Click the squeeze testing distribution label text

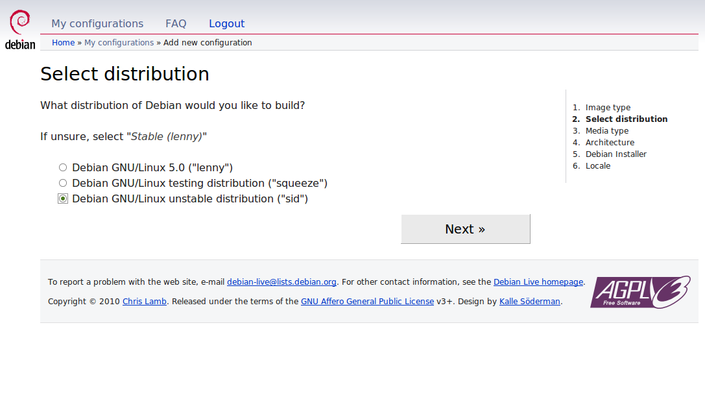(200, 183)
